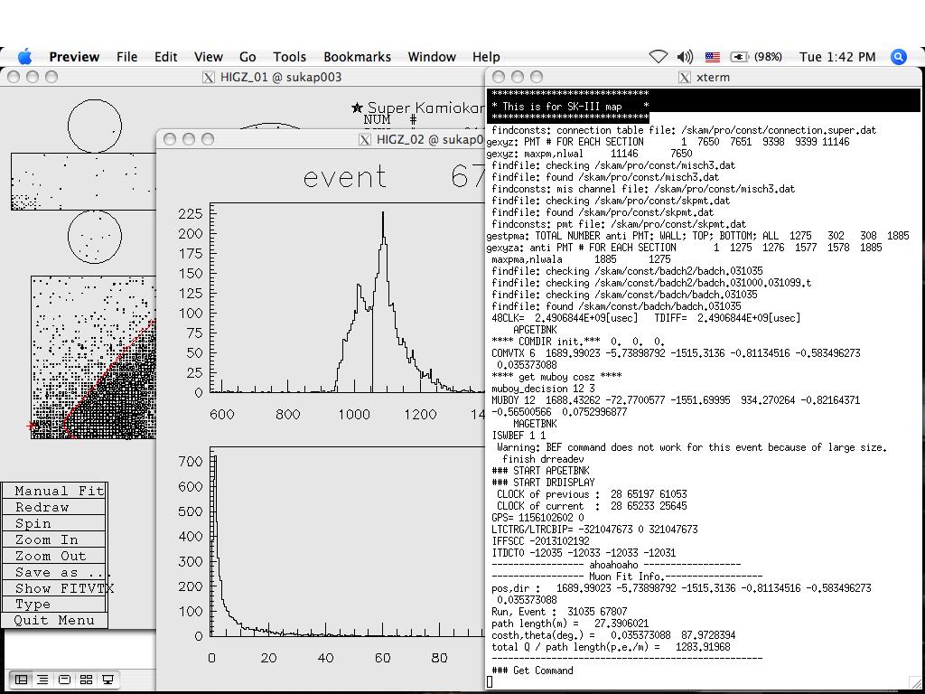Click the 'total Q / path length' line
This screenshot has height=694, width=925.
coord(611,647)
